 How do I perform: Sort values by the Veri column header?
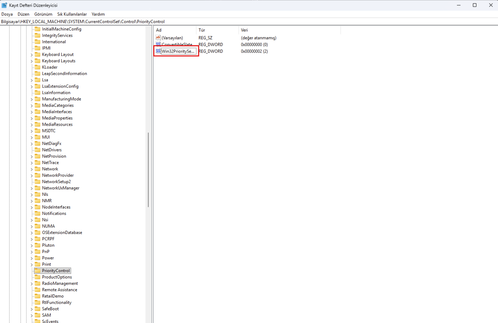pyautogui.click(x=290, y=30)
